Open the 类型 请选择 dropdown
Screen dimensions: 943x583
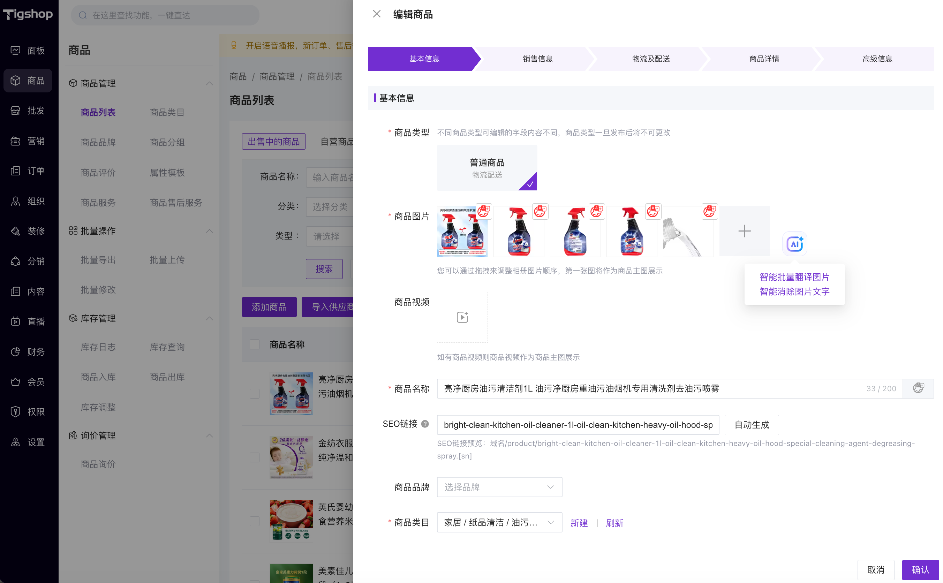tap(330, 236)
